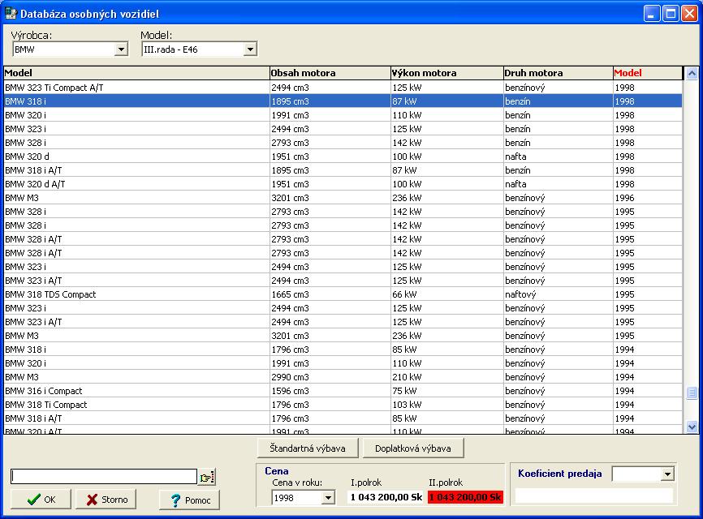Click the 1995 year cell of BMW 318 TDS Compact
703x519 pixels.
click(648, 294)
